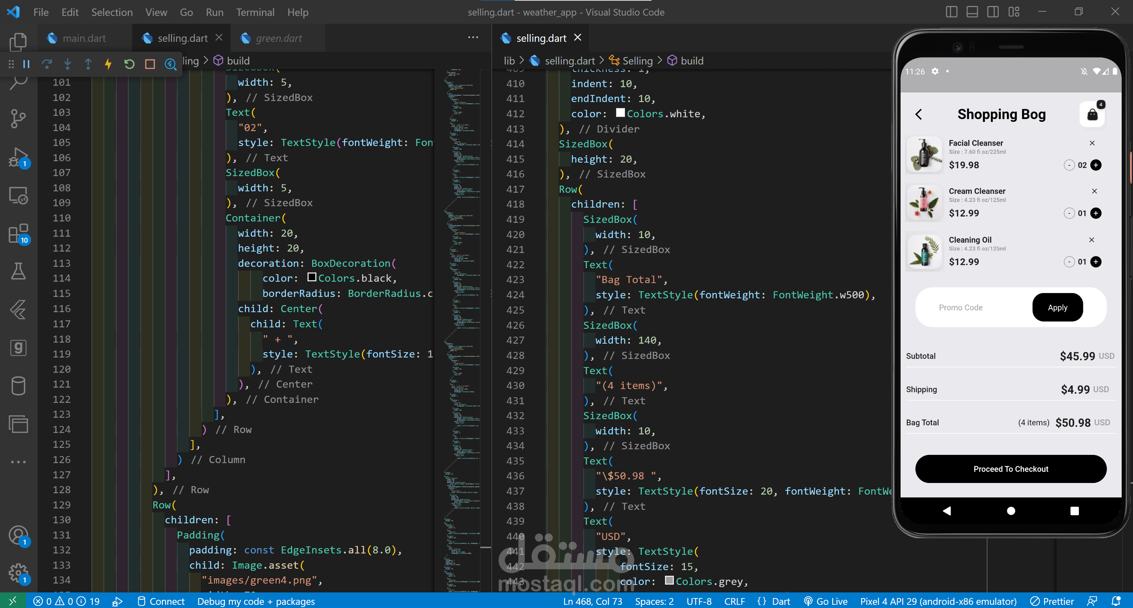Open the Terminal menu
1133x608 pixels.
point(255,12)
